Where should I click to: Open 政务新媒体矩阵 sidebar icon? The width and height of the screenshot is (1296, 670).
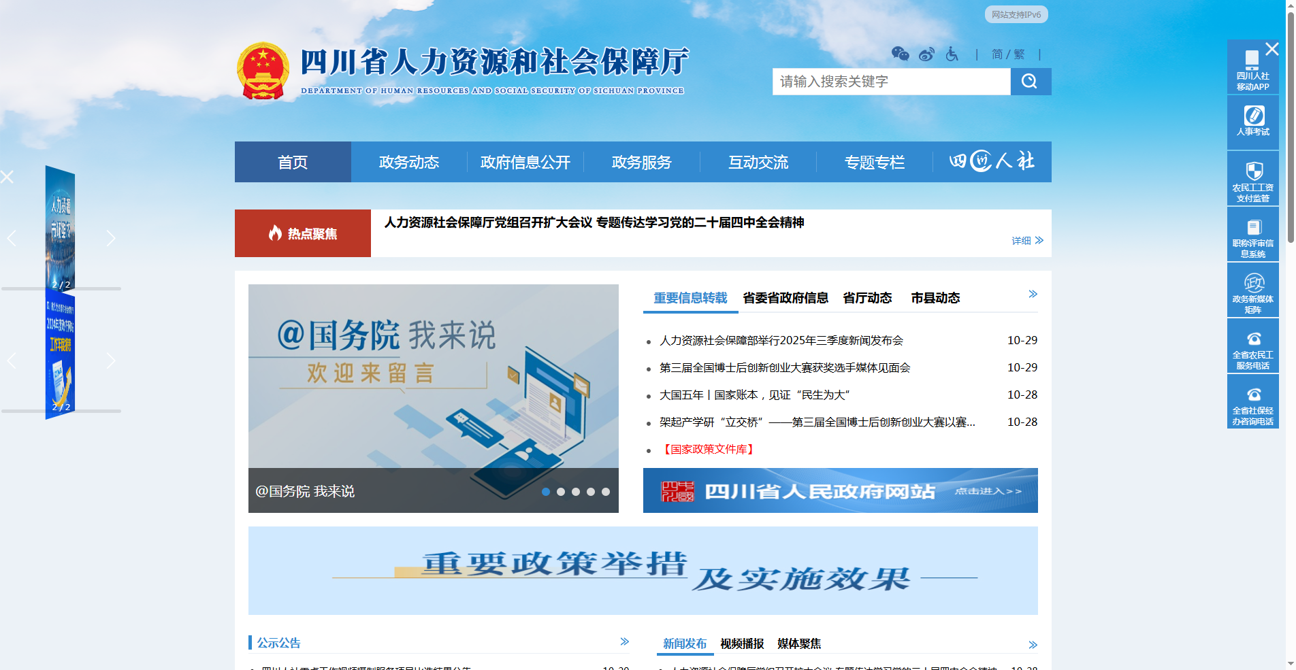click(x=1252, y=290)
